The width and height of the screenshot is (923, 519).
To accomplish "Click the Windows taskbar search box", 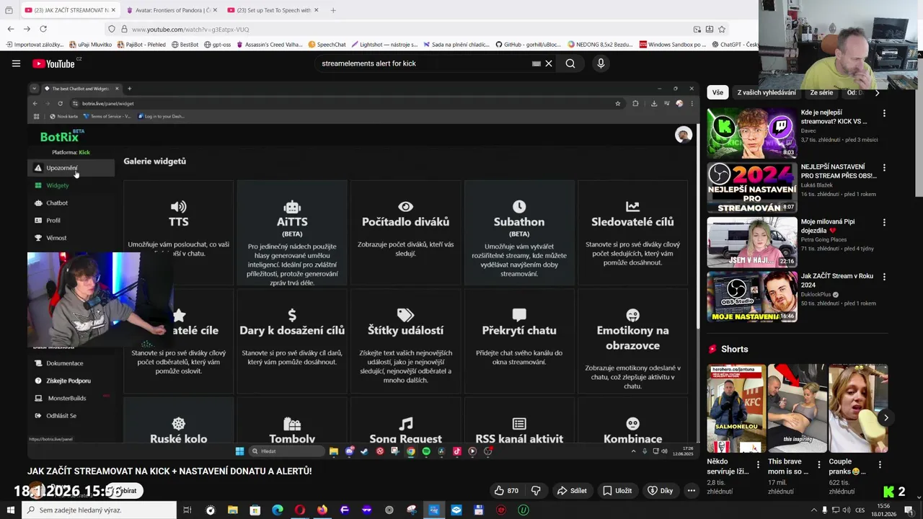I will (100, 510).
